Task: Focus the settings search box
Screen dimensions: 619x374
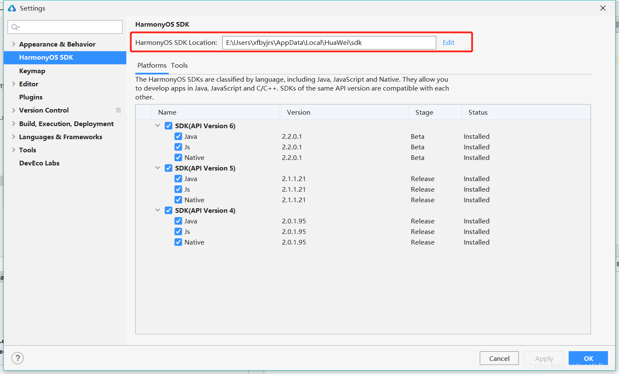Action: (x=65, y=27)
